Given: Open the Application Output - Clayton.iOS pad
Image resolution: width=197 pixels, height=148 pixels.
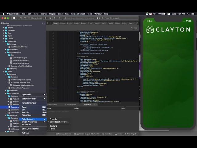Looking at the screenshot, I should pyautogui.click(x=87, y=134).
